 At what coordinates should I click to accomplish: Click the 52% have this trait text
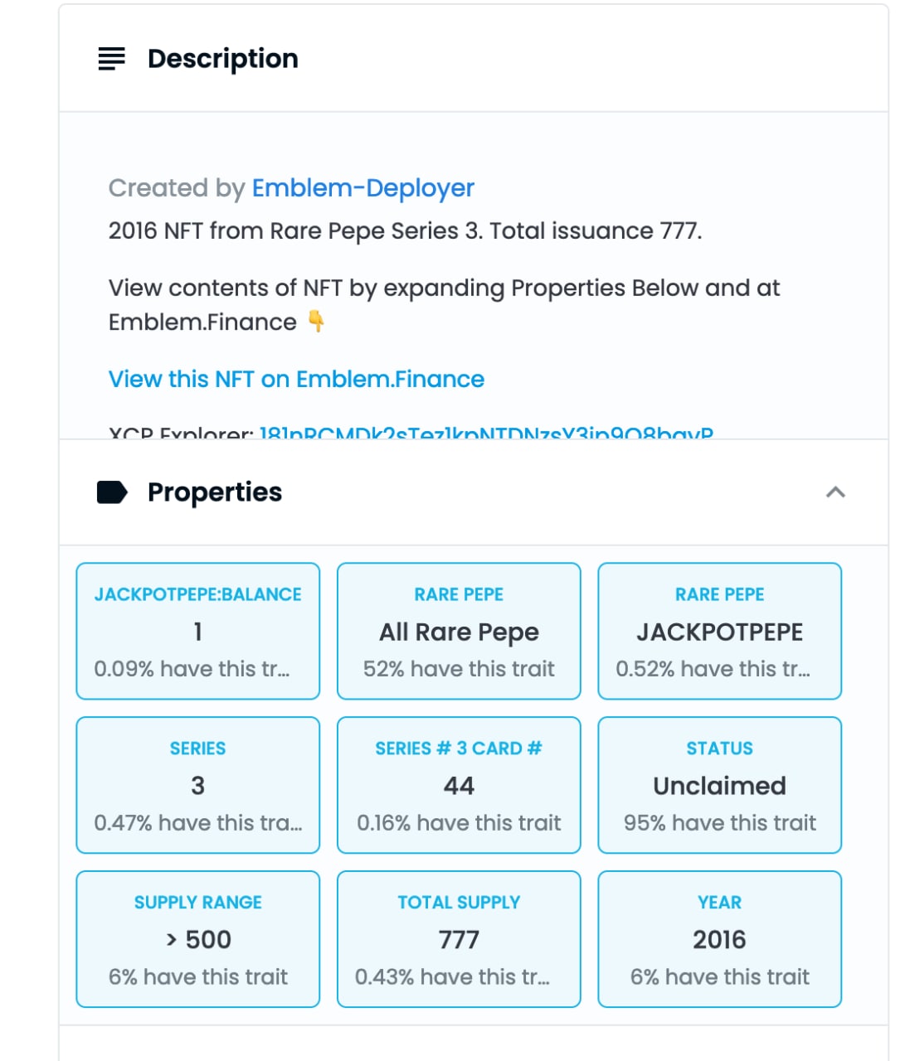pyautogui.click(x=459, y=669)
